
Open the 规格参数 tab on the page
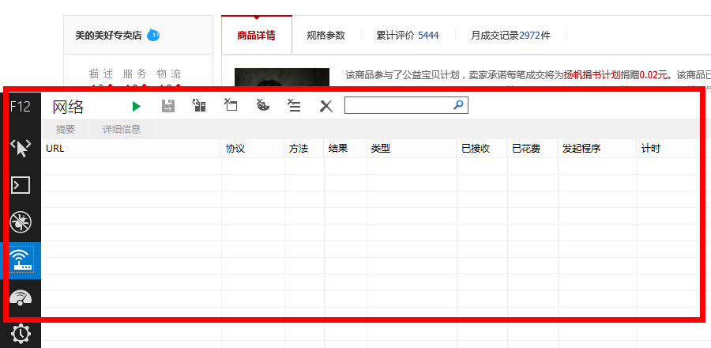[325, 36]
